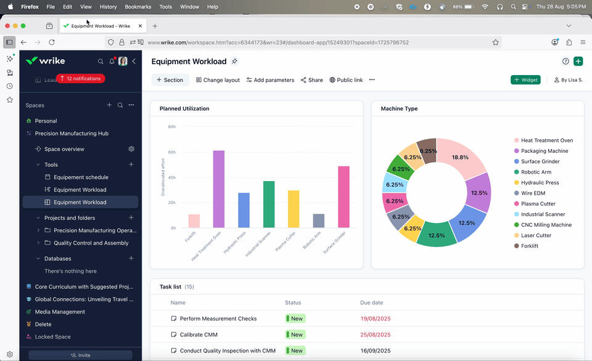Image resolution: width=592 pixels, height=361 pixels.
Task: Collapse the sidebar with the left chevron
Action: [134, 62]
